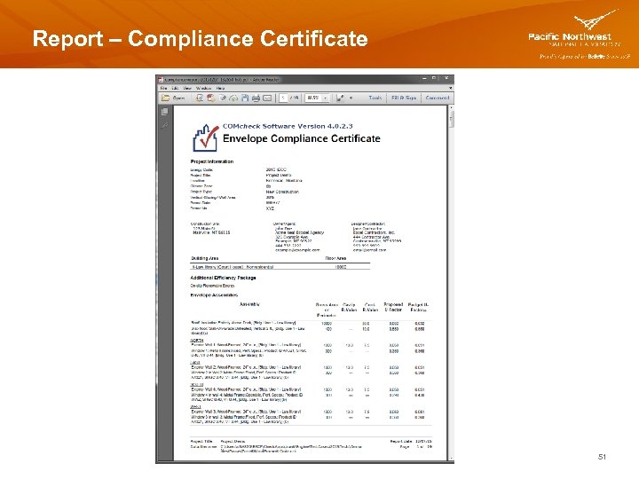Click the Open folder icon in the toolbar

point(165,98)
